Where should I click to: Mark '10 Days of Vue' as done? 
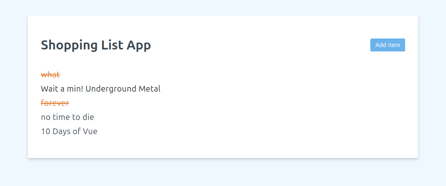(69, 131)
